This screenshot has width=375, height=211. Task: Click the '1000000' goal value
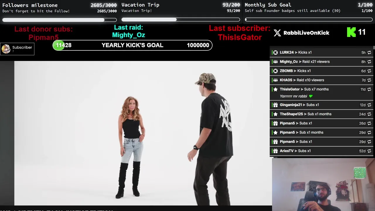[x=198, y=45]
